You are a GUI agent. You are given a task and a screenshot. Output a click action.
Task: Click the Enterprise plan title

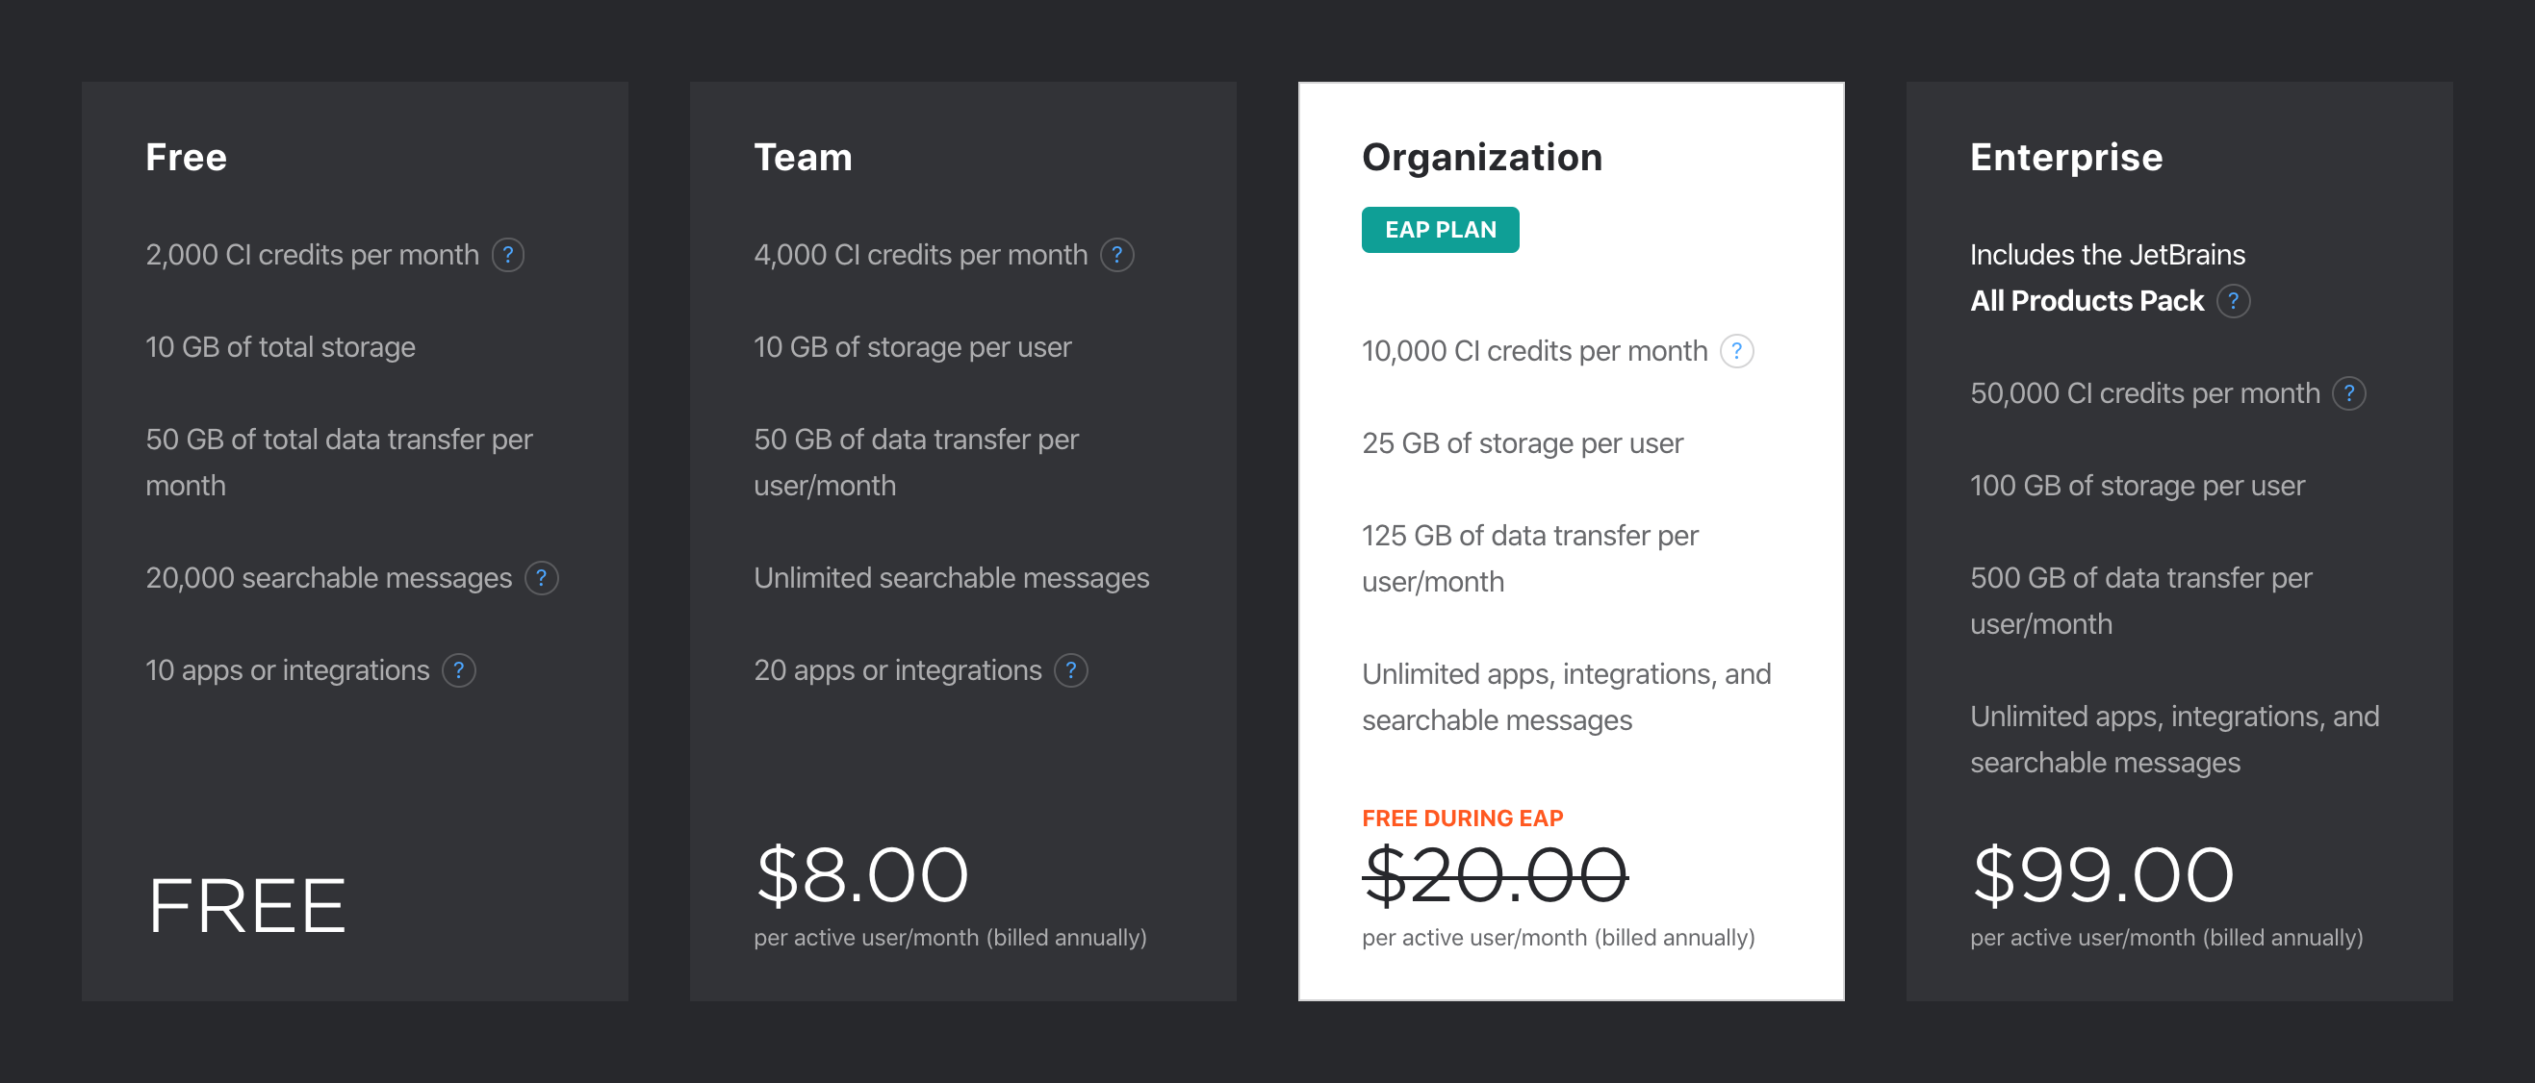[2065, 158]
